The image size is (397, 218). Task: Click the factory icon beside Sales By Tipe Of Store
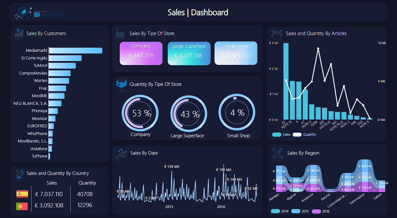(x=120, y=33)
